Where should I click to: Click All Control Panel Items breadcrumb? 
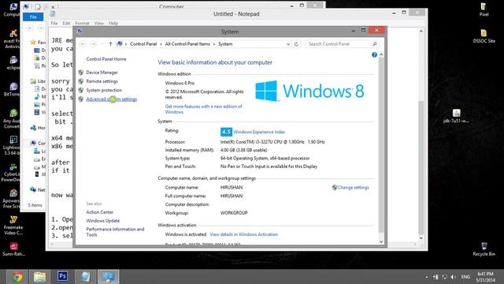[187, 44]
